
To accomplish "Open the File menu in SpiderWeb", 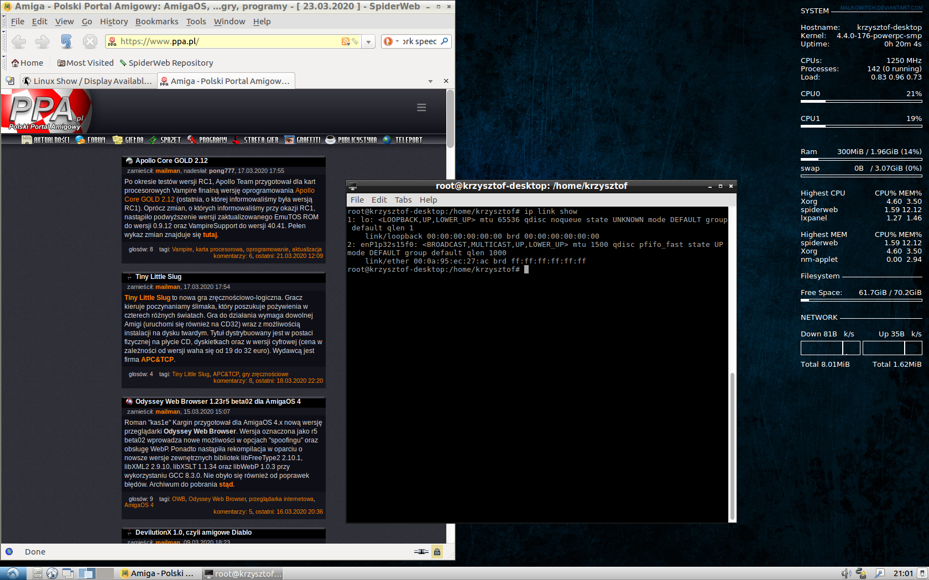I will pos(18,22).
